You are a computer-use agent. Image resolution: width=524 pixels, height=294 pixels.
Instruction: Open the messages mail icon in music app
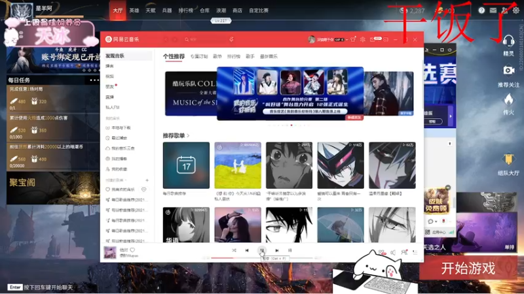point(372,39)
